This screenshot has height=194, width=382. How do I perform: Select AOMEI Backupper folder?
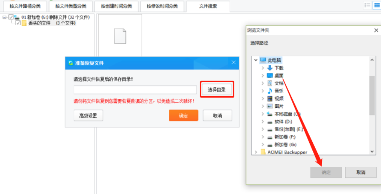287,152
